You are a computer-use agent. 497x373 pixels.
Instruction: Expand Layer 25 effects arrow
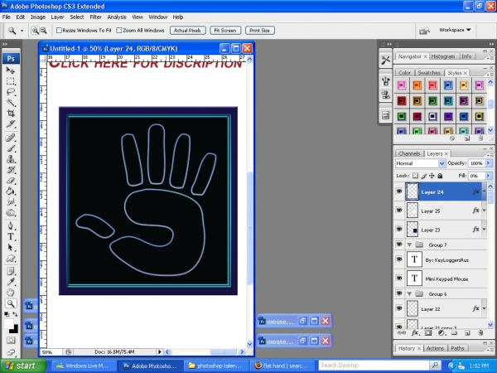(x=484, y=211)
